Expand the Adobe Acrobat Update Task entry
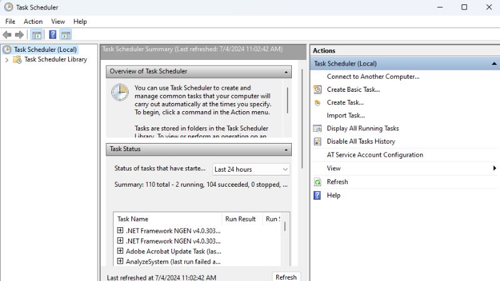This screenshot has height=281, width=500. 121,251
